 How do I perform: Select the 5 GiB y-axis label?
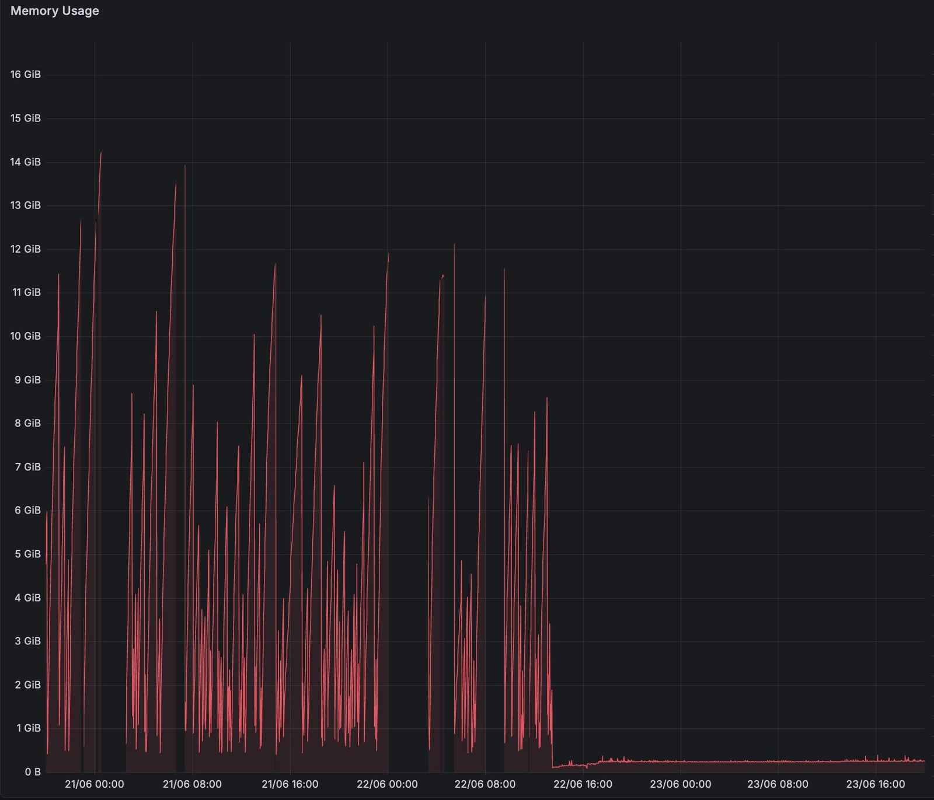(x=28, y=554)
